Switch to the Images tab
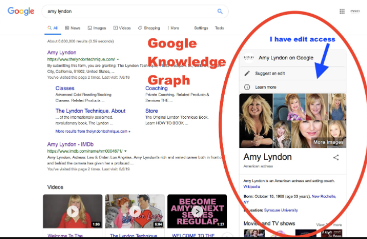 [x=97, y=28]
